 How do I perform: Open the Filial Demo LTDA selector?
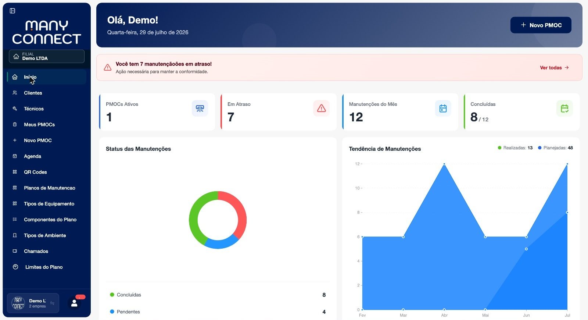(x=47, y=56)
